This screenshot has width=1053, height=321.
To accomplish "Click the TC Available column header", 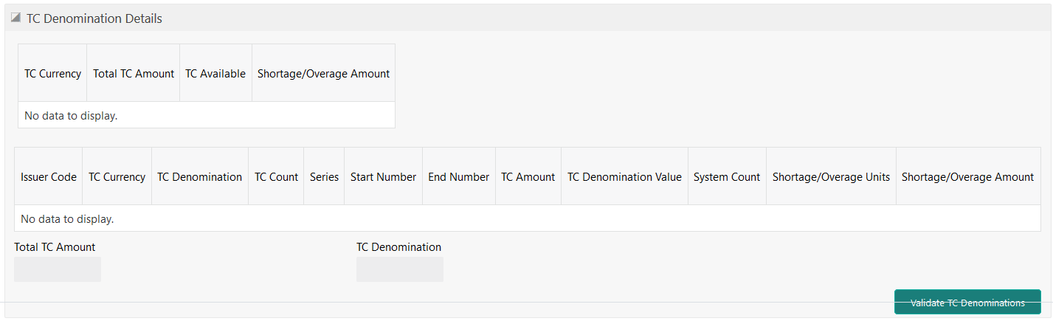I will (215, 74).
